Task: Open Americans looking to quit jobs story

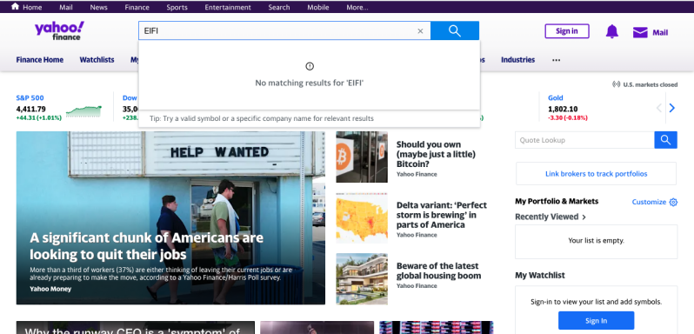Action: [146, 246]
